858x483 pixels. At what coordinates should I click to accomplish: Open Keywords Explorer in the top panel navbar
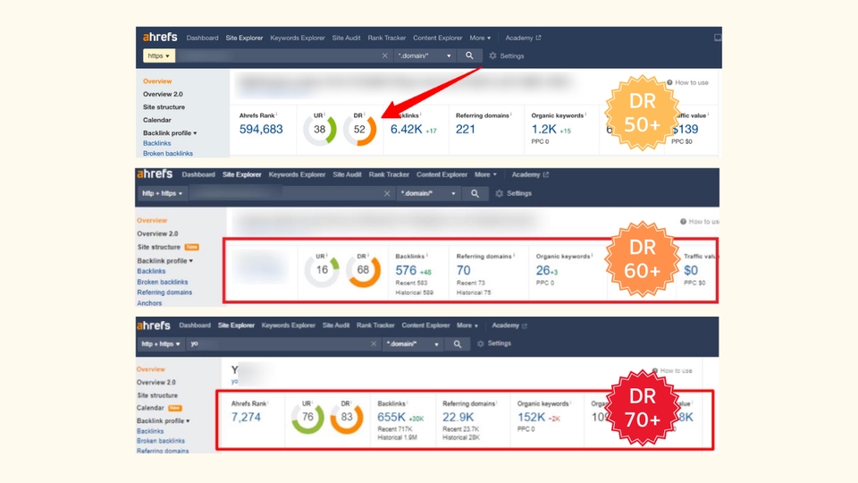click(297, 38)
